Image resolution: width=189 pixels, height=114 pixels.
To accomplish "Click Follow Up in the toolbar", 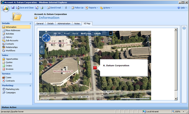I will [x=77, y=8].
